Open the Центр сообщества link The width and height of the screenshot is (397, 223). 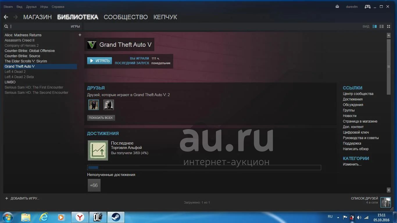coord(358,94)
